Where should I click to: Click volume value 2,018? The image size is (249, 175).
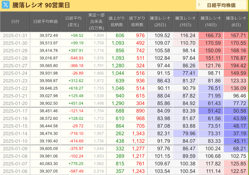99,171
